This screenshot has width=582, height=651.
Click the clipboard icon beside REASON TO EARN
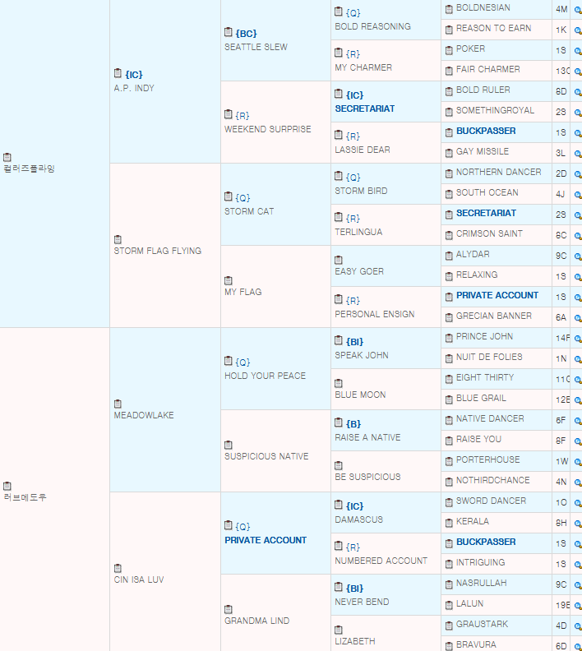(449, 30)
